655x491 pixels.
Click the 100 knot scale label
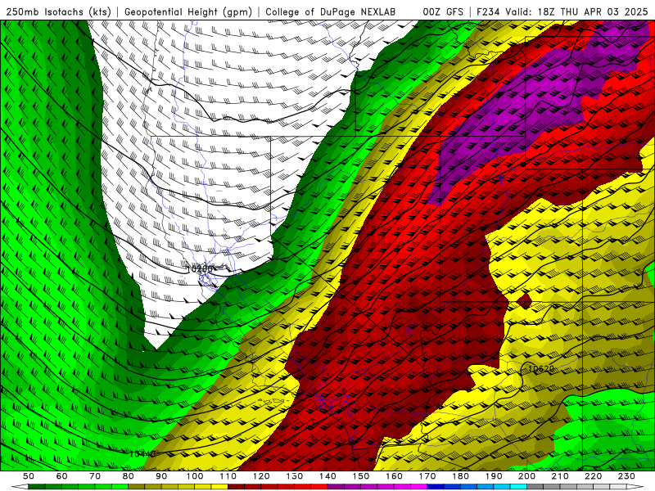(195, 476)
